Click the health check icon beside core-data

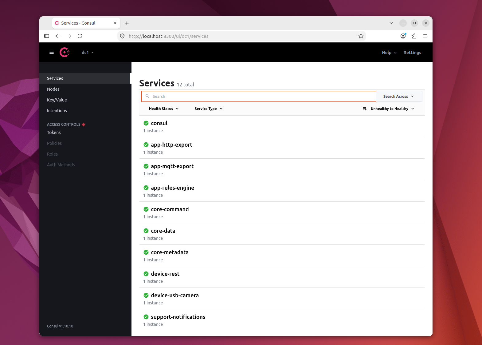(146, 231)
